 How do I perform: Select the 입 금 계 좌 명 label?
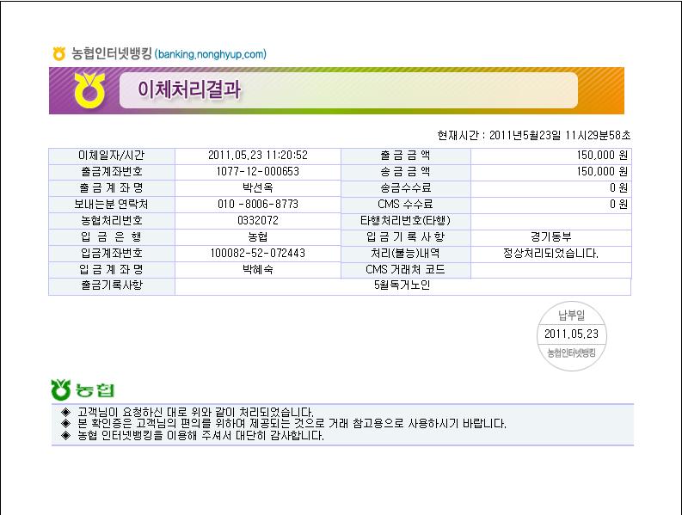pos(112,269)
